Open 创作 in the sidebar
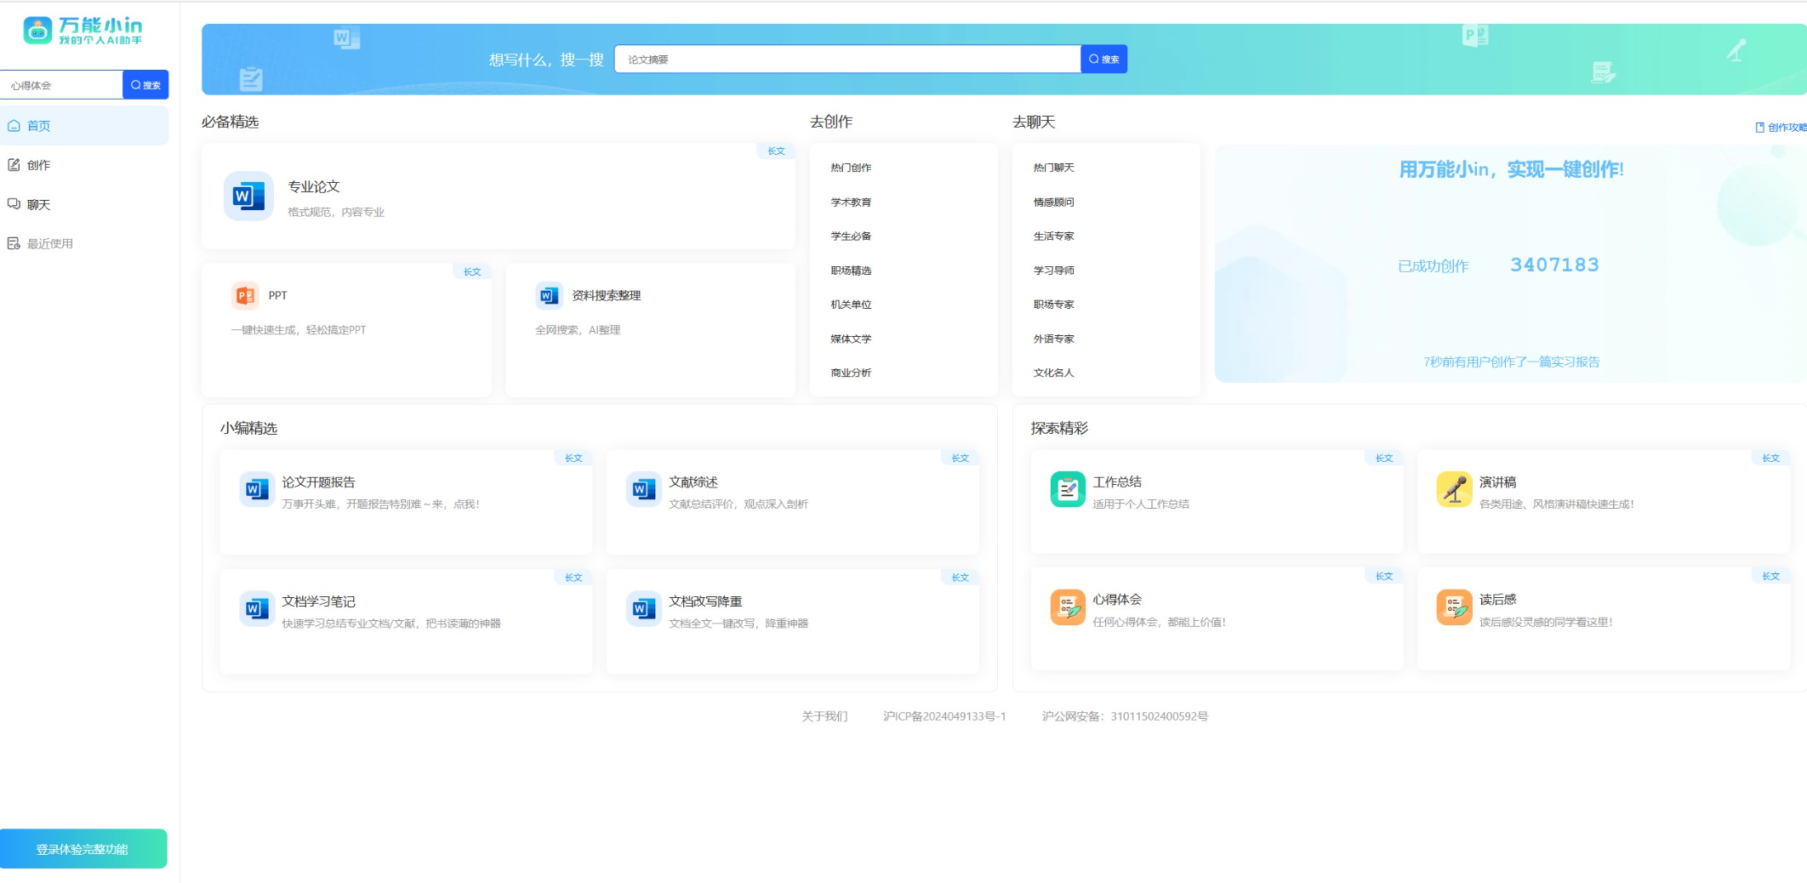 click(x=39, y=165)
